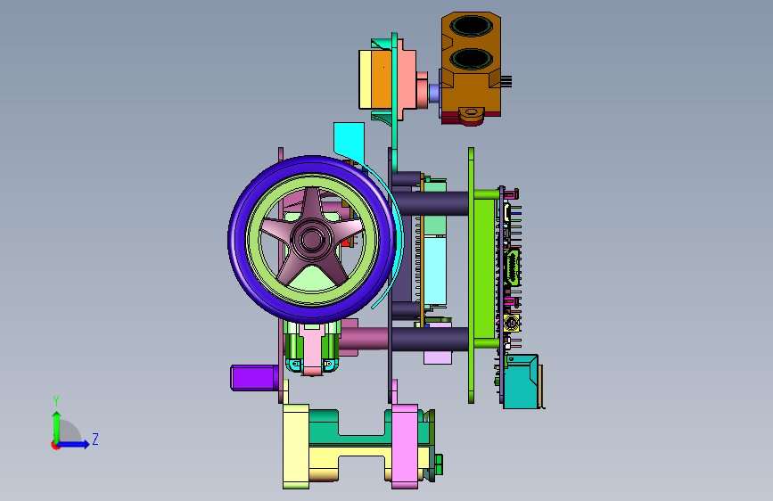Select the bright green vertical plate

coord(471,275)
